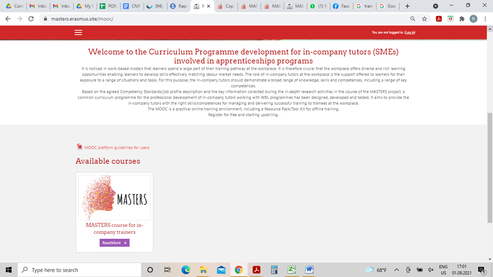Viewport: 493px width, 277px height.
Task: Click the MASTERS course logo thumbnail
Action: (114, 197)
